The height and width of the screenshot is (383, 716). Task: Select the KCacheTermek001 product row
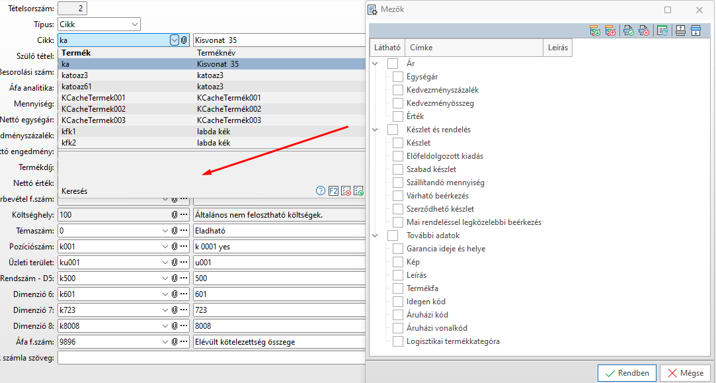tap(212, 98)
